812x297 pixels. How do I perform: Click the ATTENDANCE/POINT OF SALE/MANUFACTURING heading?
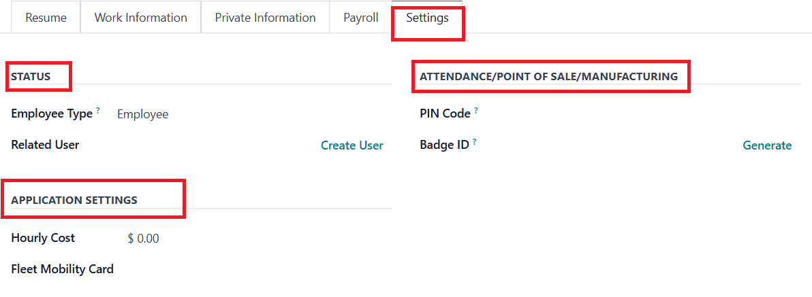tap(548, 77)
